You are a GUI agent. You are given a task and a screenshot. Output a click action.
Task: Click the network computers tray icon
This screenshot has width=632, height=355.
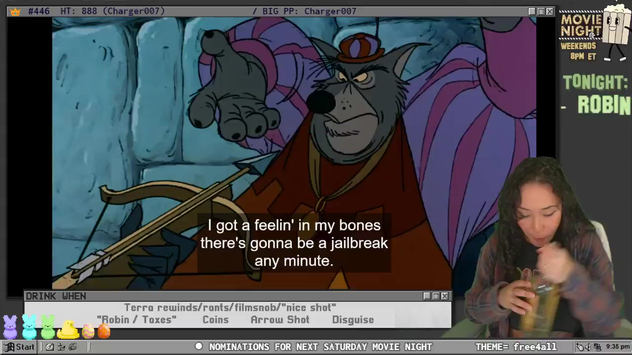click(x=597, y=347)
